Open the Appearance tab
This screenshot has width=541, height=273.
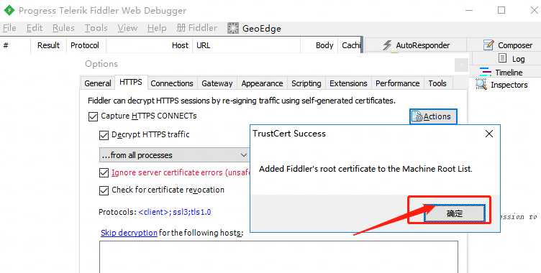click(262, 83)
